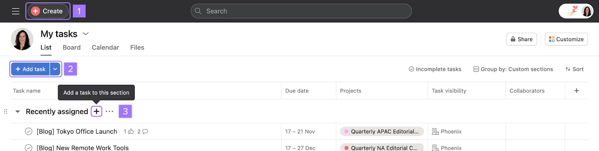599x151 pixels.
Task: Open the hamburger navigation menu
Action: tap(15, 11)
